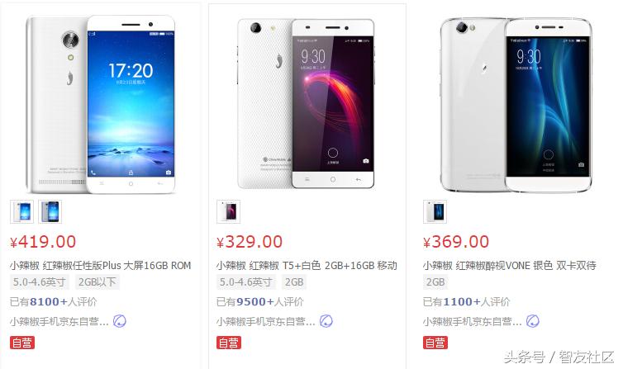
Task: View the 1100+ reviews link
Action: point(467,302)
